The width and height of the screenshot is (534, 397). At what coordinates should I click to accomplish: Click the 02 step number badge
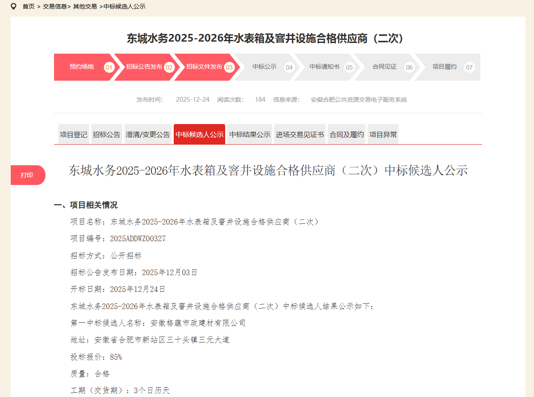pyautogui.click(x=169, y=67)
